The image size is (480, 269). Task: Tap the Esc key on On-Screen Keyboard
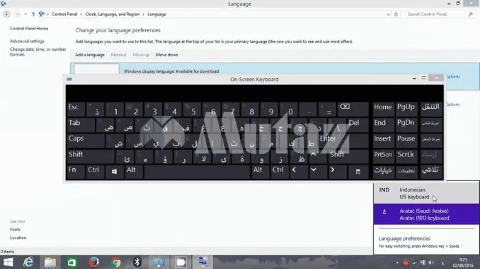(x=76, y=109)
